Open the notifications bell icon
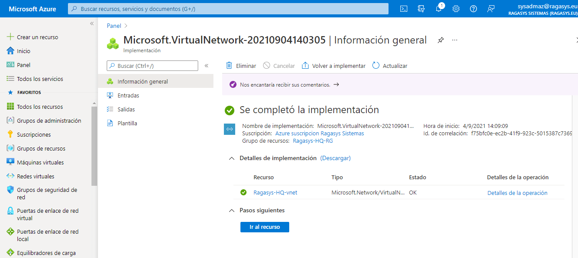578x258 pixels. coord(439,9)
